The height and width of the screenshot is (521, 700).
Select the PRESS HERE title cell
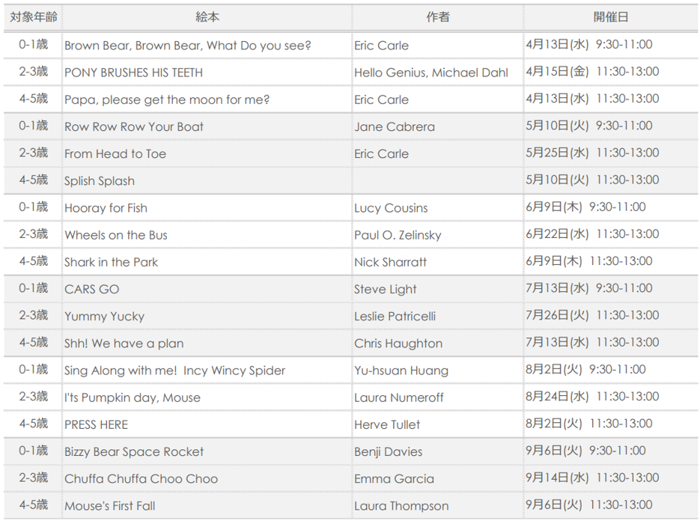click(207, 424)
